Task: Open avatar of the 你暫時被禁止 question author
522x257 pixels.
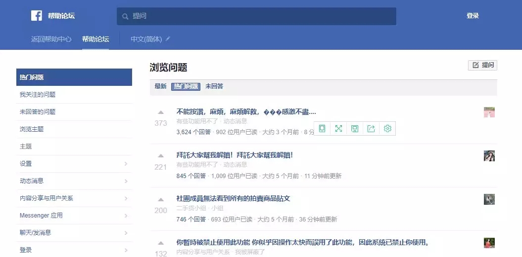Action: point(489,243)
